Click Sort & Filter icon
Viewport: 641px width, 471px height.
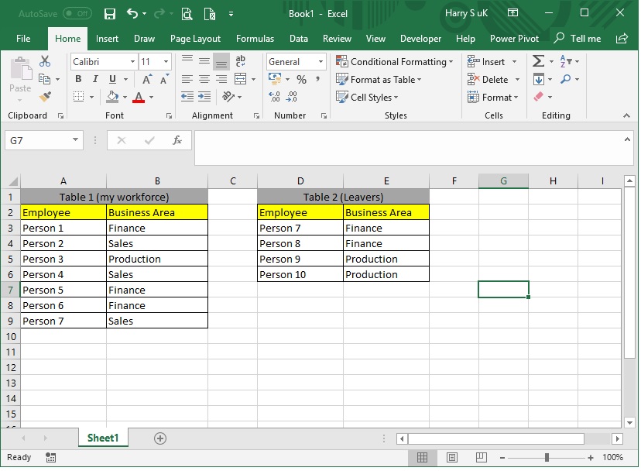(x=566, y=61)
